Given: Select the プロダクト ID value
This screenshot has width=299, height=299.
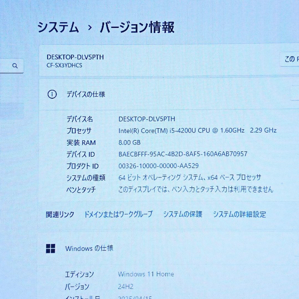Looking at the screenshot, I should pyautogui.click(x=158, y=166).
